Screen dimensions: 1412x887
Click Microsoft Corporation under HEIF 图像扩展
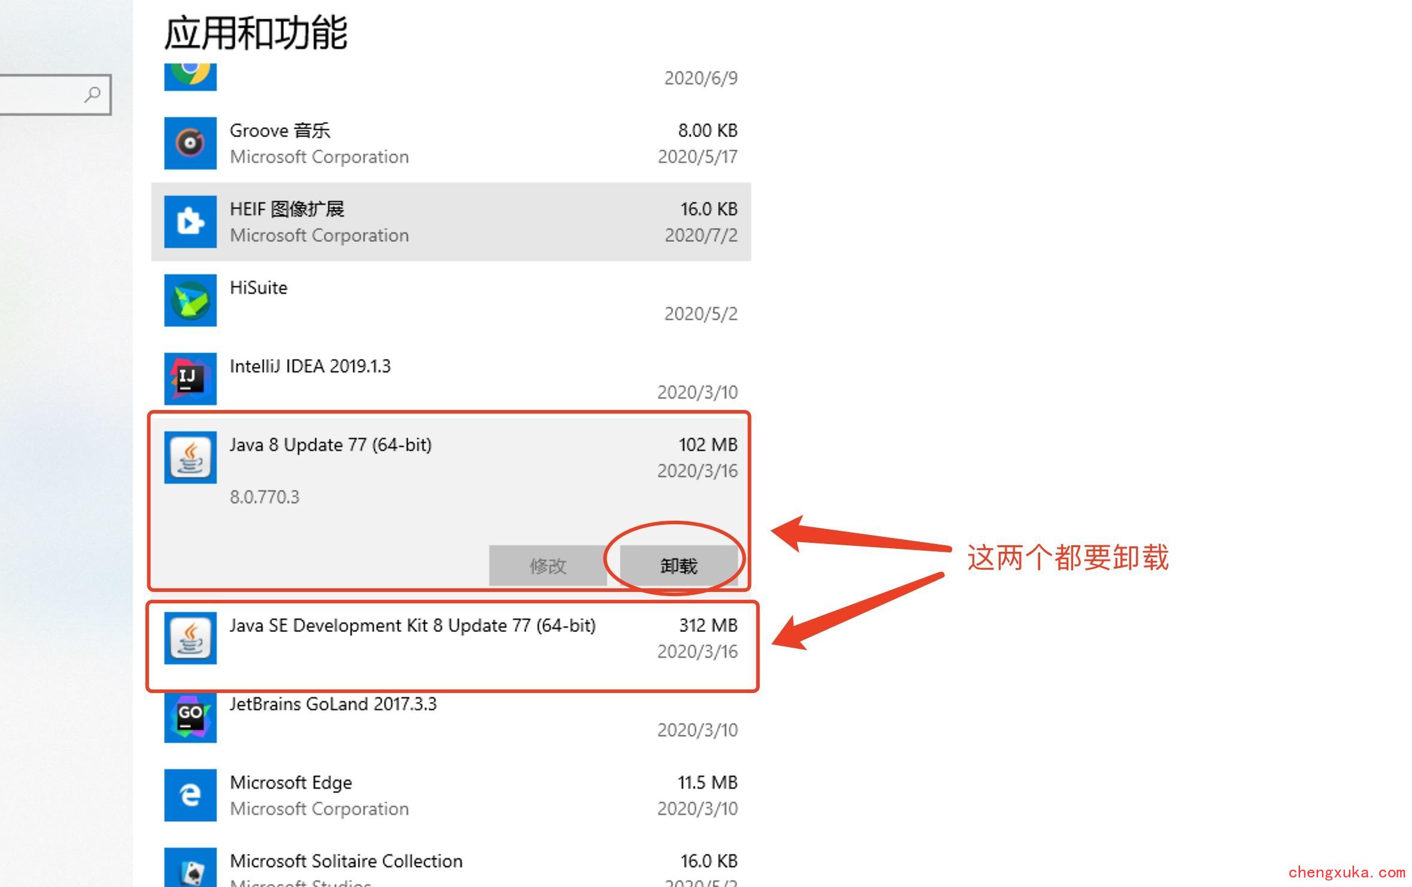coord(319,235)
